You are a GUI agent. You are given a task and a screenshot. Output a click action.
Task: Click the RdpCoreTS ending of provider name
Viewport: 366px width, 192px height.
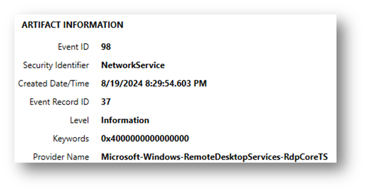click(306, 157)
